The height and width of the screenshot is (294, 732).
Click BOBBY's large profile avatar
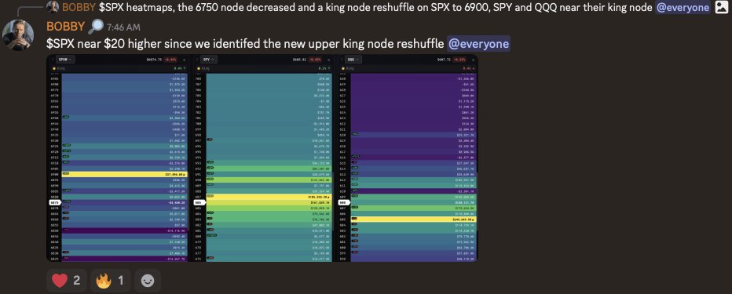(18, 35)
